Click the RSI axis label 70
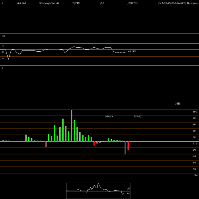 pos(3,46)
